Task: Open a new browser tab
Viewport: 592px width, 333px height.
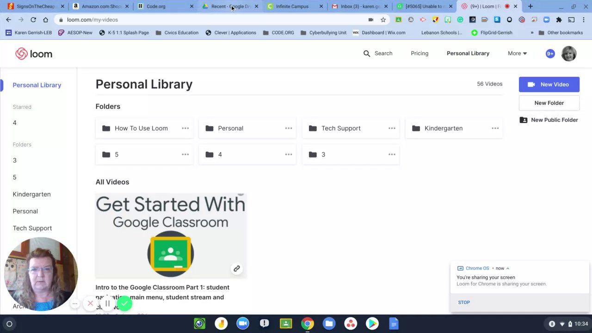Action: 530,6
